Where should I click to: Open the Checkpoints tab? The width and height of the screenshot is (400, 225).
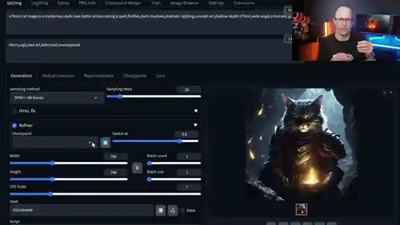(x=135, y=76)
